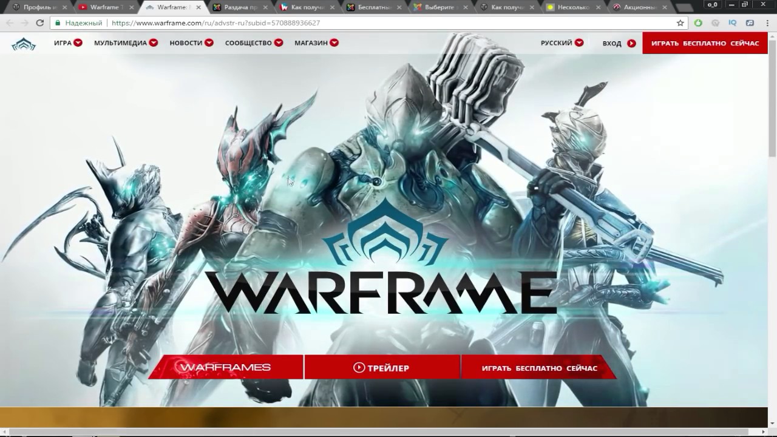Click ИГРАТЬ БЕСПЛАТНО СЕЙЧАС in the header
The width and height of the screenshot is (777, 437).
[705, 43]
